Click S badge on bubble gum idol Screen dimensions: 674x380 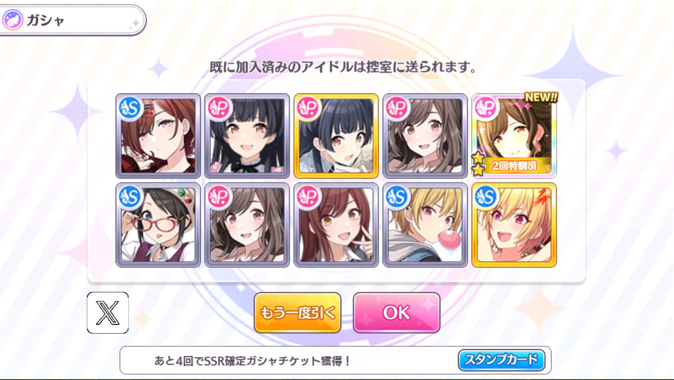397,197
